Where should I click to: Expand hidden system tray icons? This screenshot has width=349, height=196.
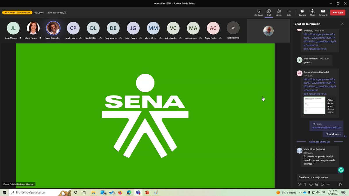(301, 193)
